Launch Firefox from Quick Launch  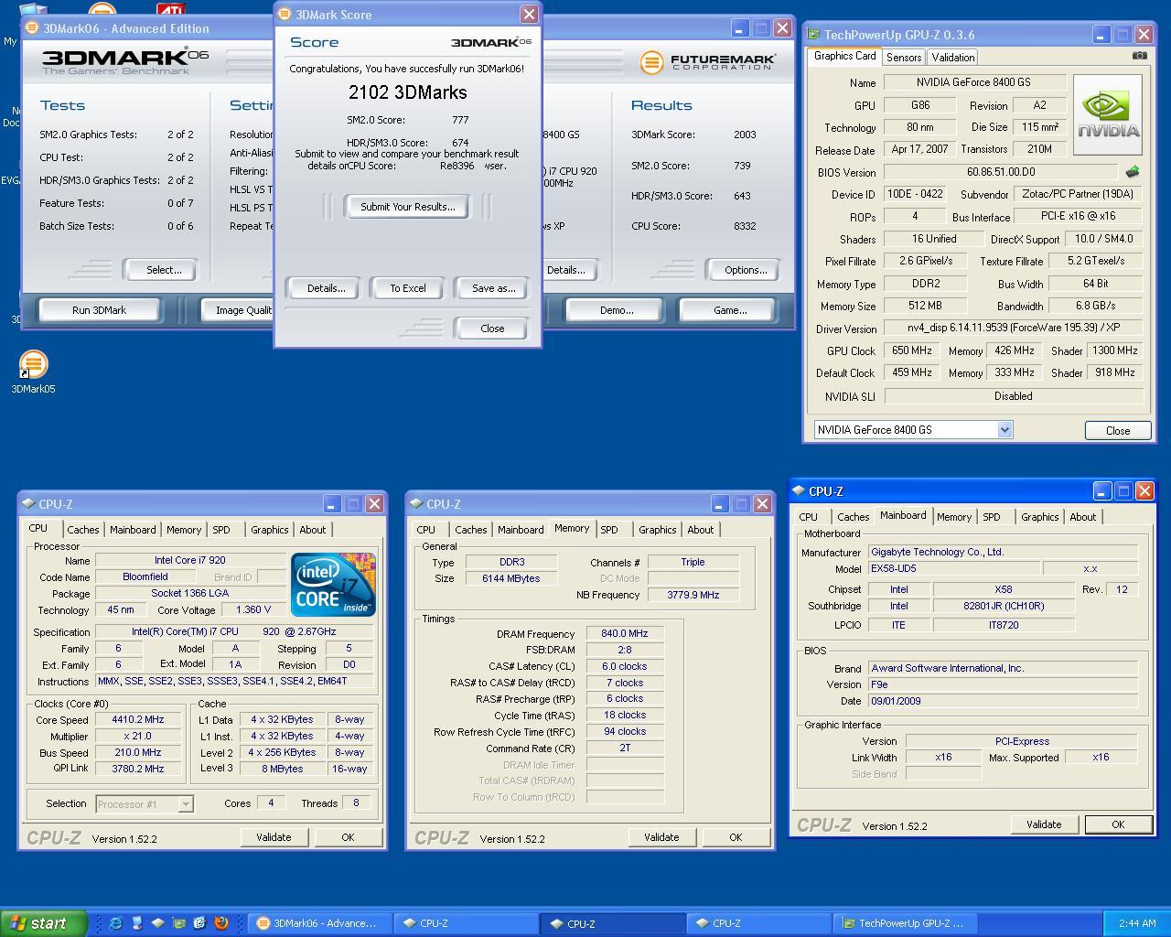coord(220,923)
